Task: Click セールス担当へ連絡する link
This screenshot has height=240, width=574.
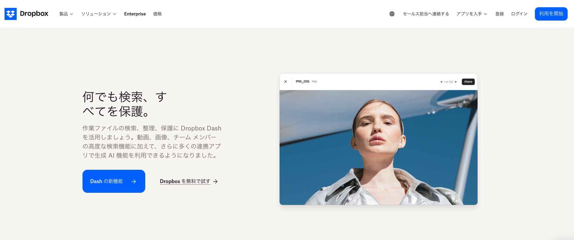Action: 426,14
